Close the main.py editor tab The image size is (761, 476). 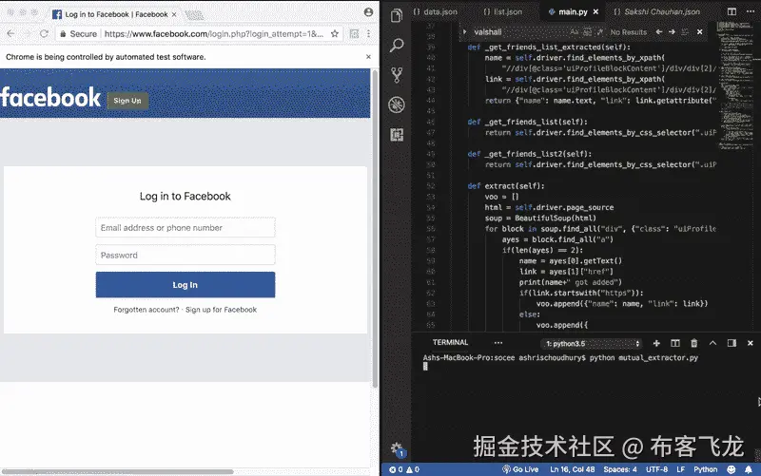596,11
